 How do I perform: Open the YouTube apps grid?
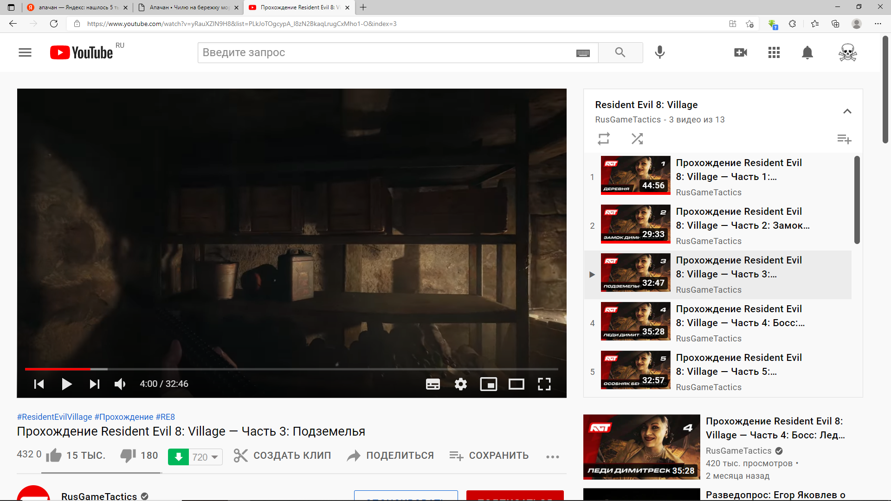774,52
